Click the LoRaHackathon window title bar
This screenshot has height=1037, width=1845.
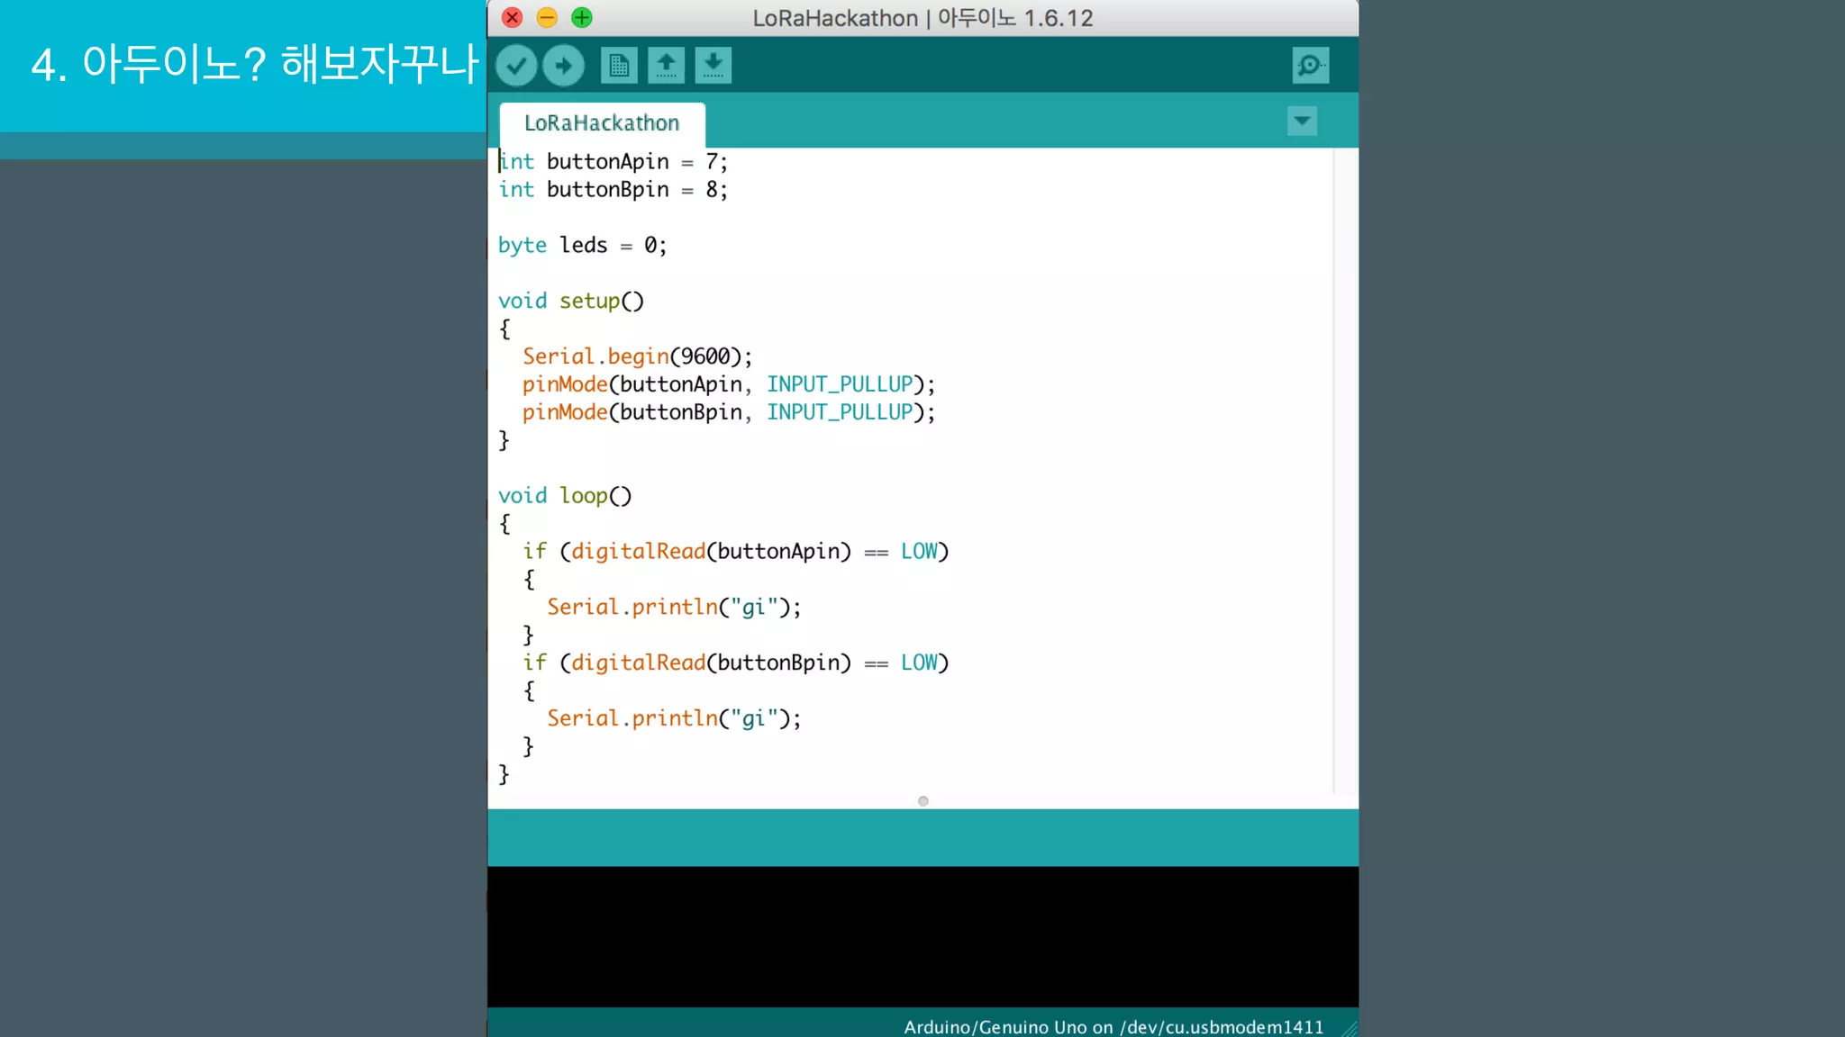pyautogui.click(x=922, y=18)
